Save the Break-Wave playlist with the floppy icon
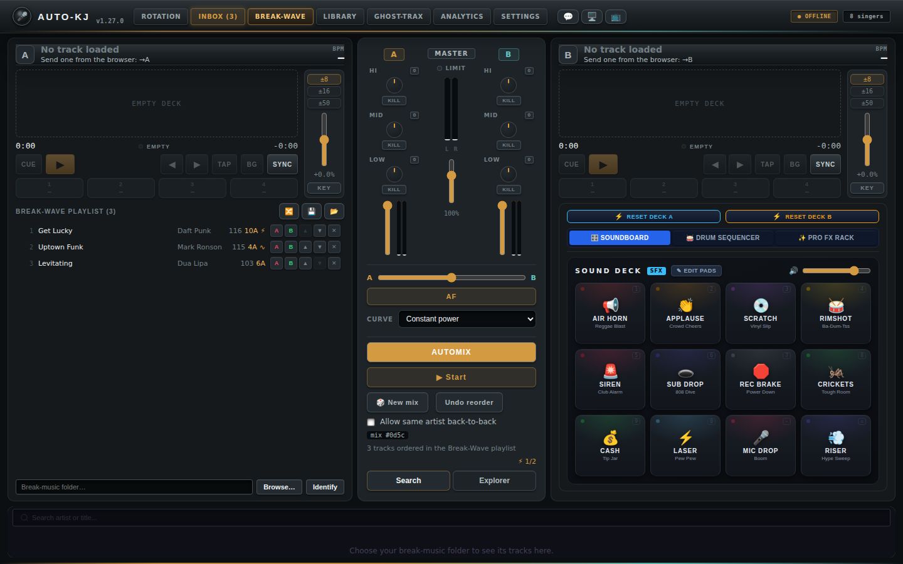Screen dimensions: 903x564 point(312,212)
